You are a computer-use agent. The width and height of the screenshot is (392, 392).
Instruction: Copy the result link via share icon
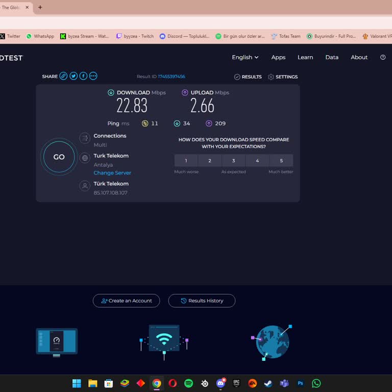(x=63, y=76)
